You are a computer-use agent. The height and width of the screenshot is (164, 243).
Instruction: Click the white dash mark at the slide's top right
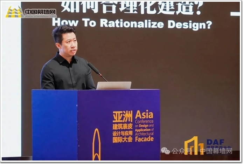pyautogui.click(x=235, y=14)
